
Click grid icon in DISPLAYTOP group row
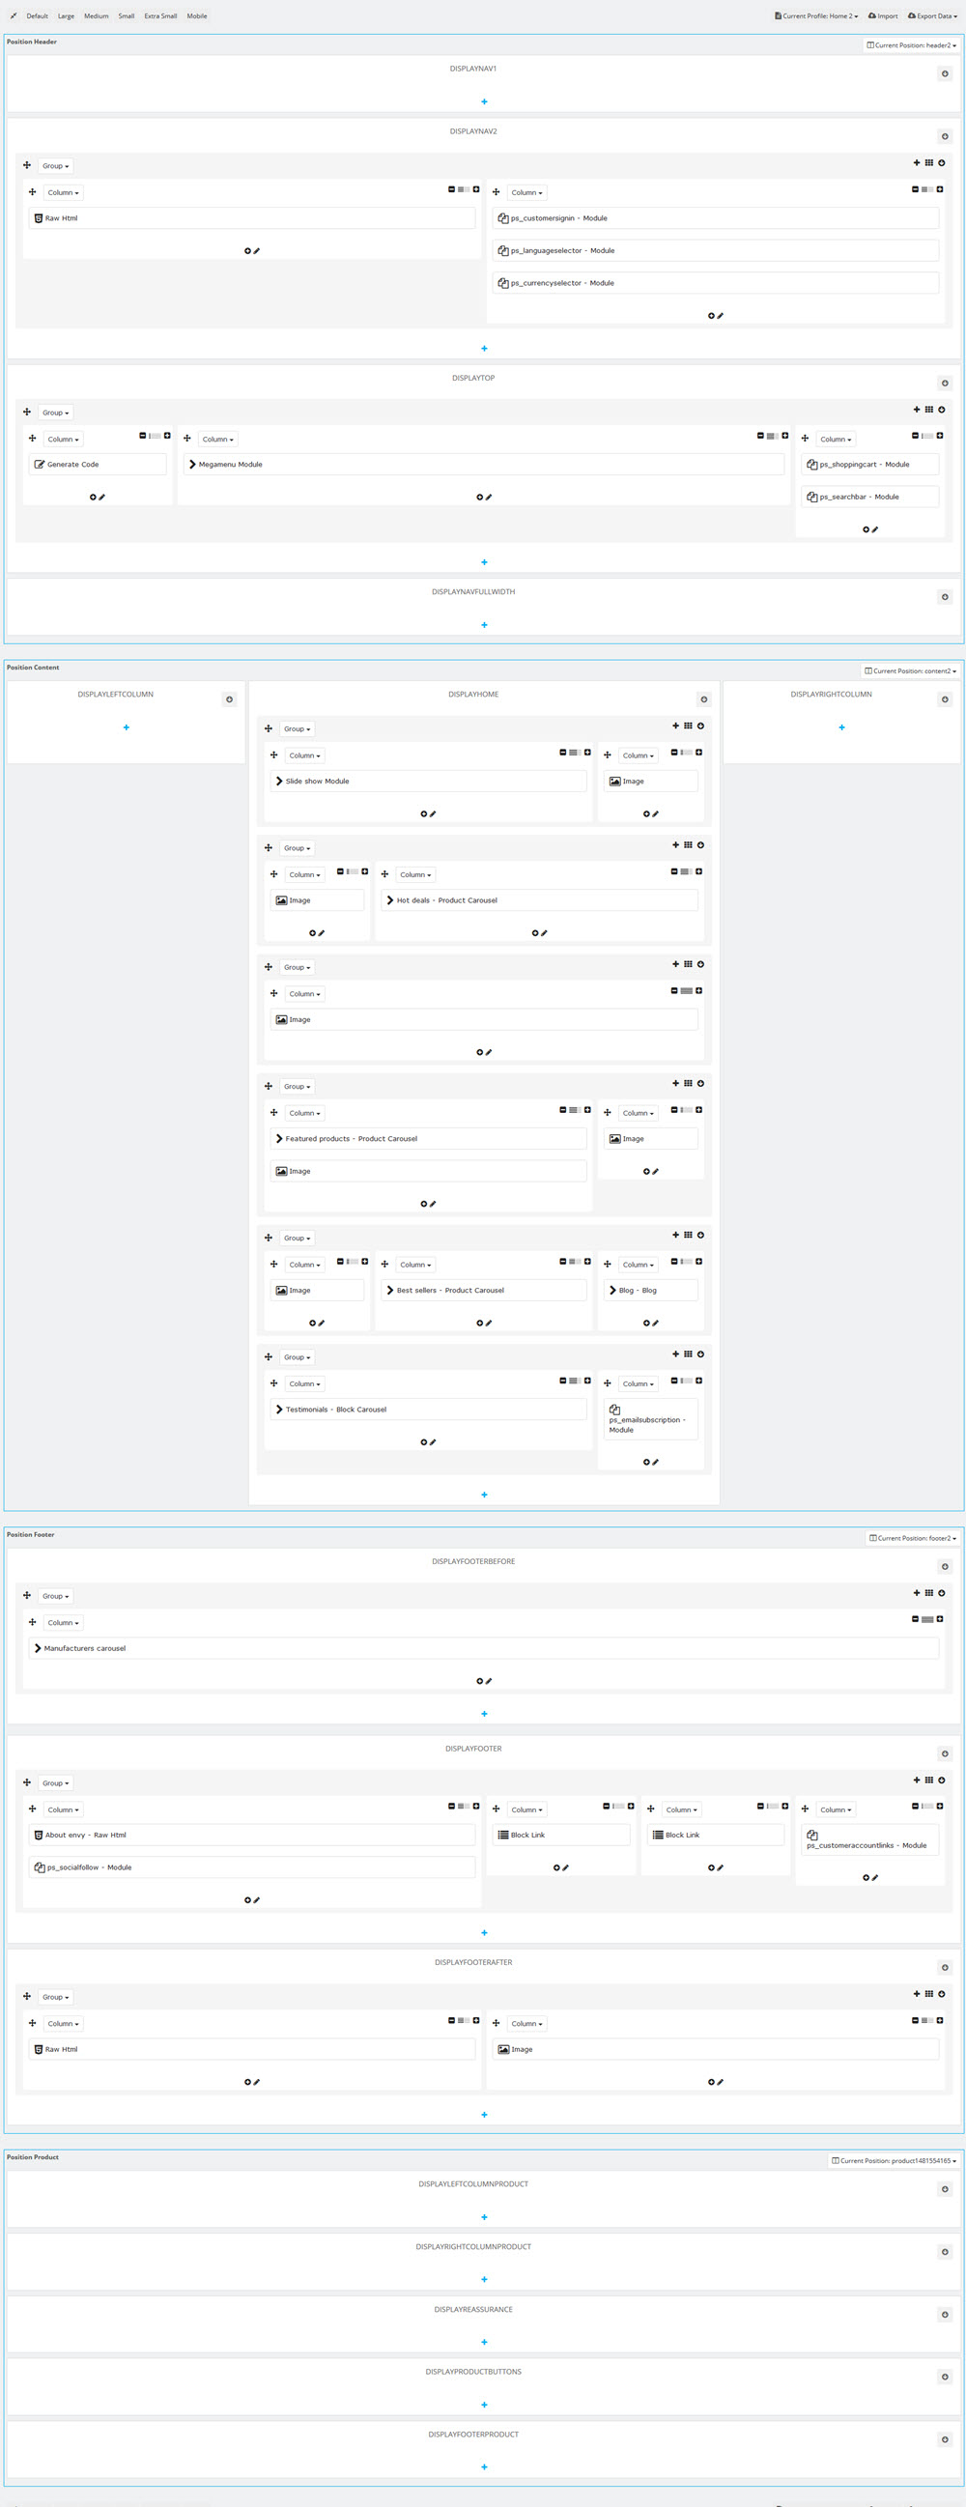pyautogui.click(x=928, y=410)
